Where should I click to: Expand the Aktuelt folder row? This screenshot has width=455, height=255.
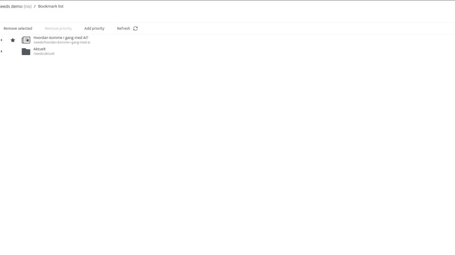click(2, 51)
